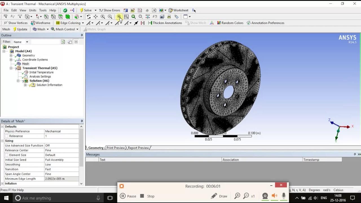Collapse the Sizing section in Details
This screenshot has height=203, width=361.
pyautogui.click(x=2, y=141)
